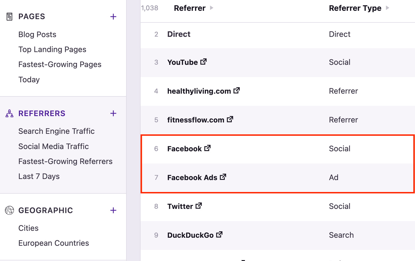Click the plus icon next to REFERRERS
Screen dimensions: 415x261
(x=113, y=113)
